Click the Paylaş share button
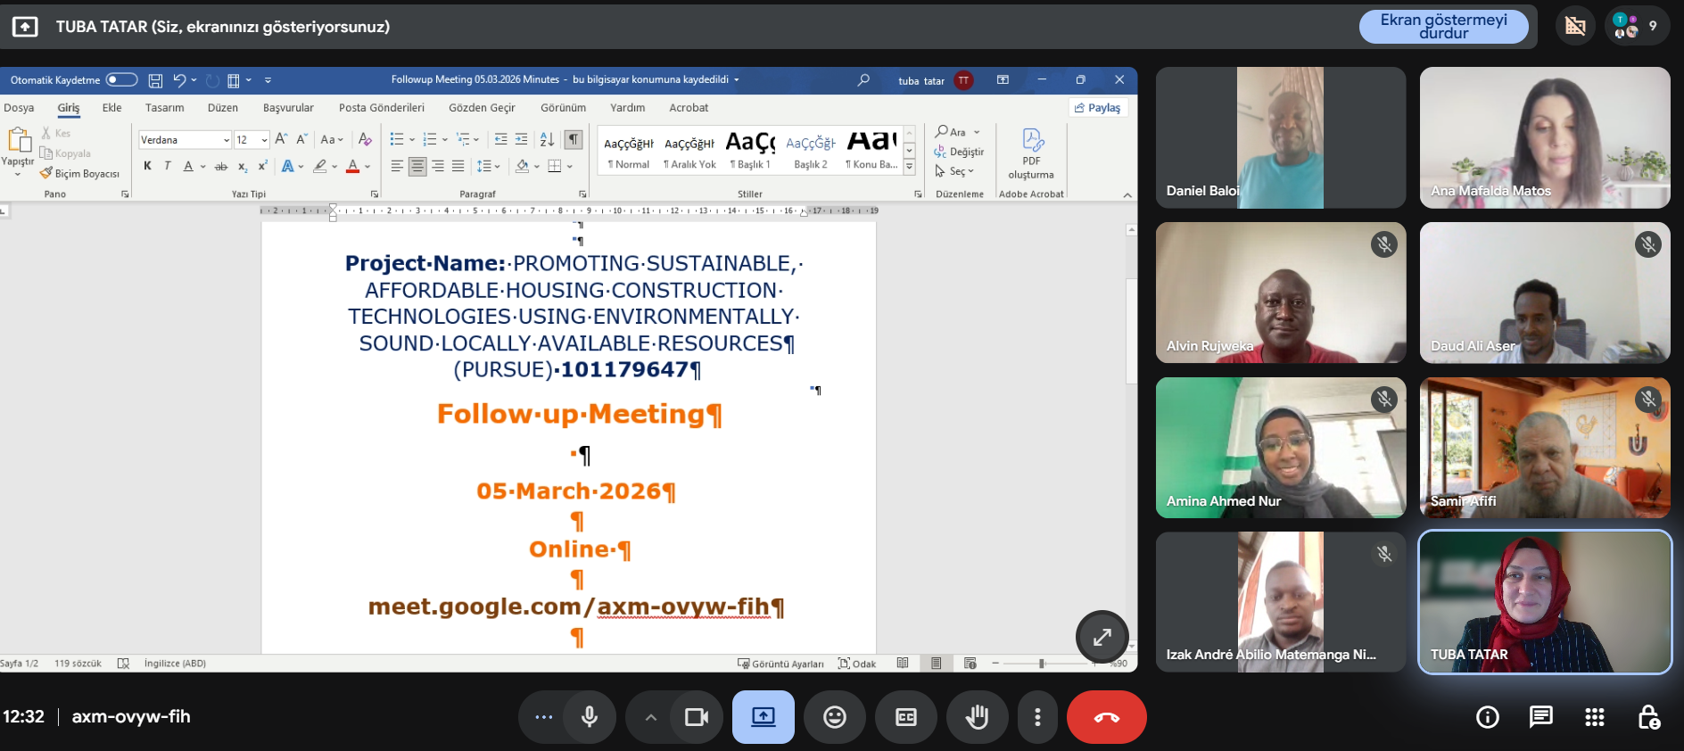 (1098, 108)
